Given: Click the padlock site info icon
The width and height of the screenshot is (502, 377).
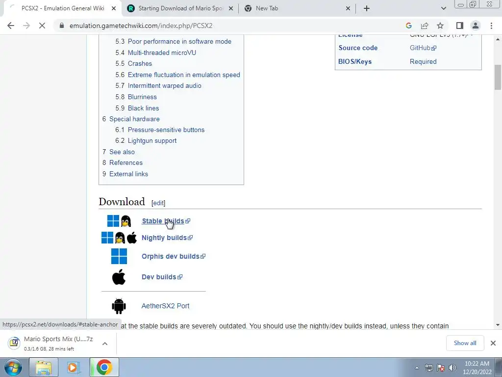Looking at the screenshot, I should [62, 26].
